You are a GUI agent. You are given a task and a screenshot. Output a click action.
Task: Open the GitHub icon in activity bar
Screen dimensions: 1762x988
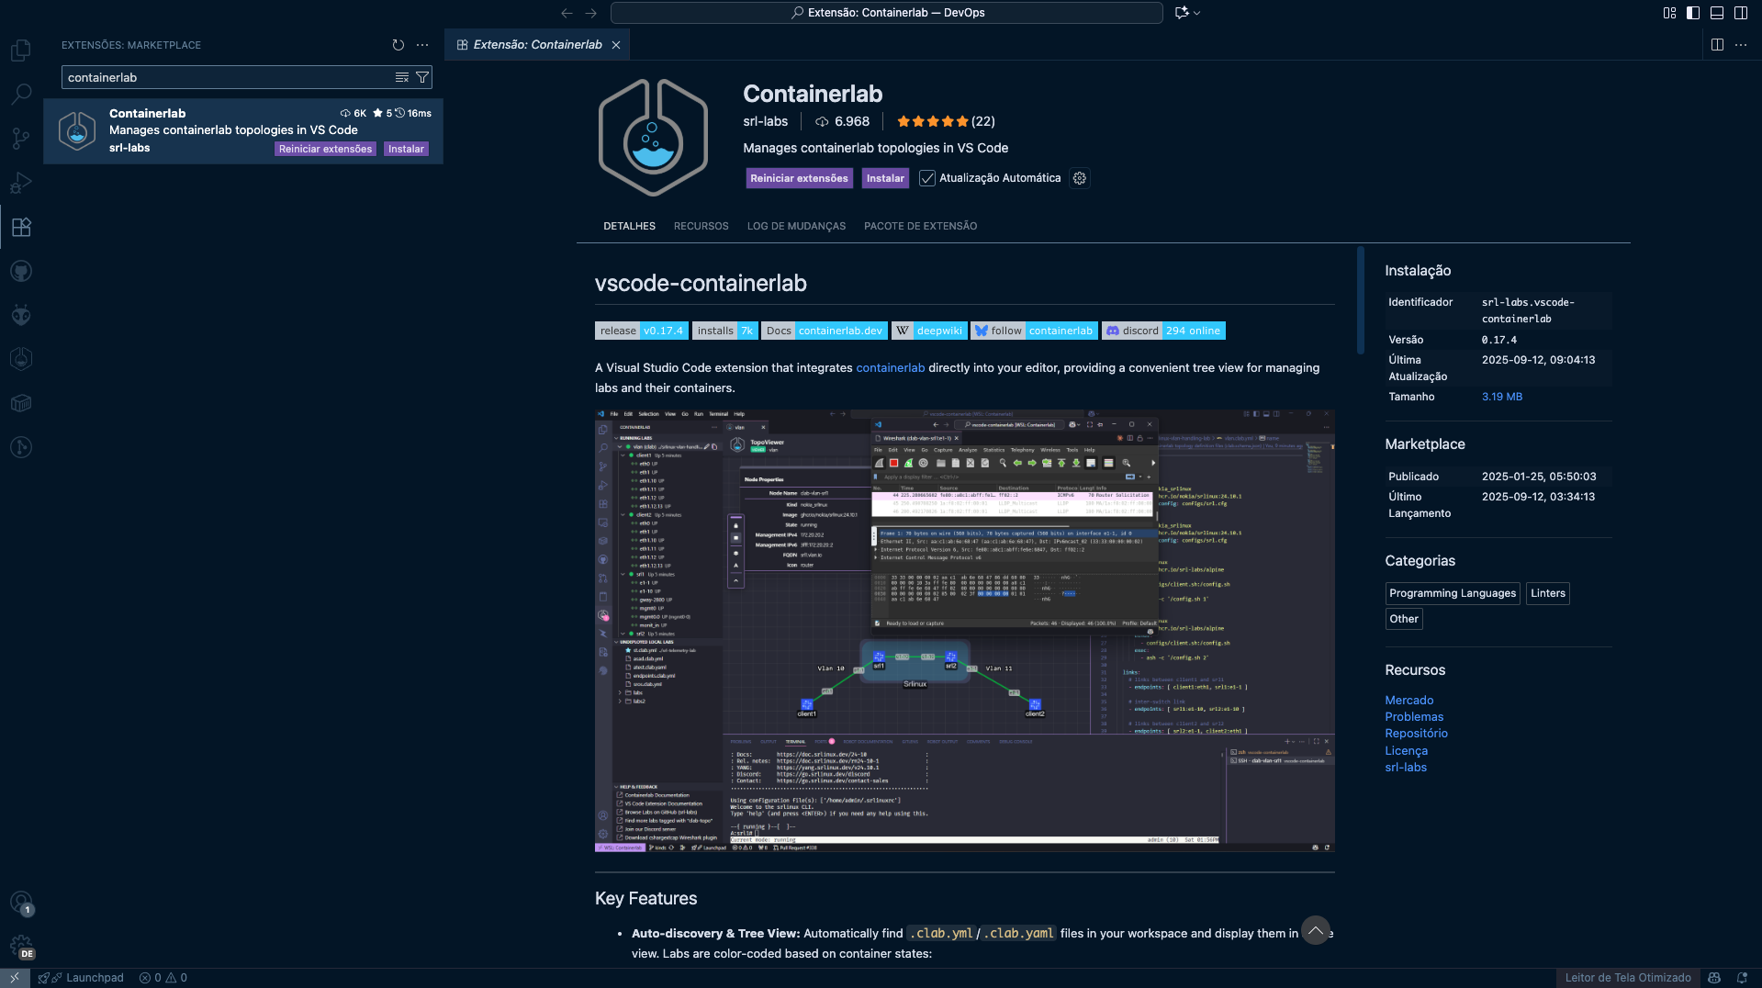click(x=21, y=271)
